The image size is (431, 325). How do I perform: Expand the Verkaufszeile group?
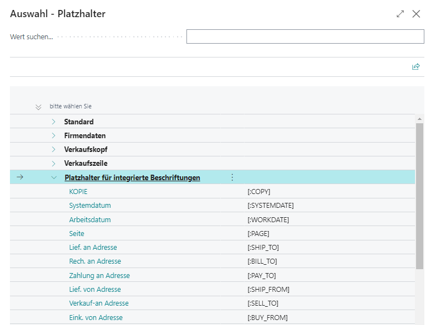coord(54,164)
